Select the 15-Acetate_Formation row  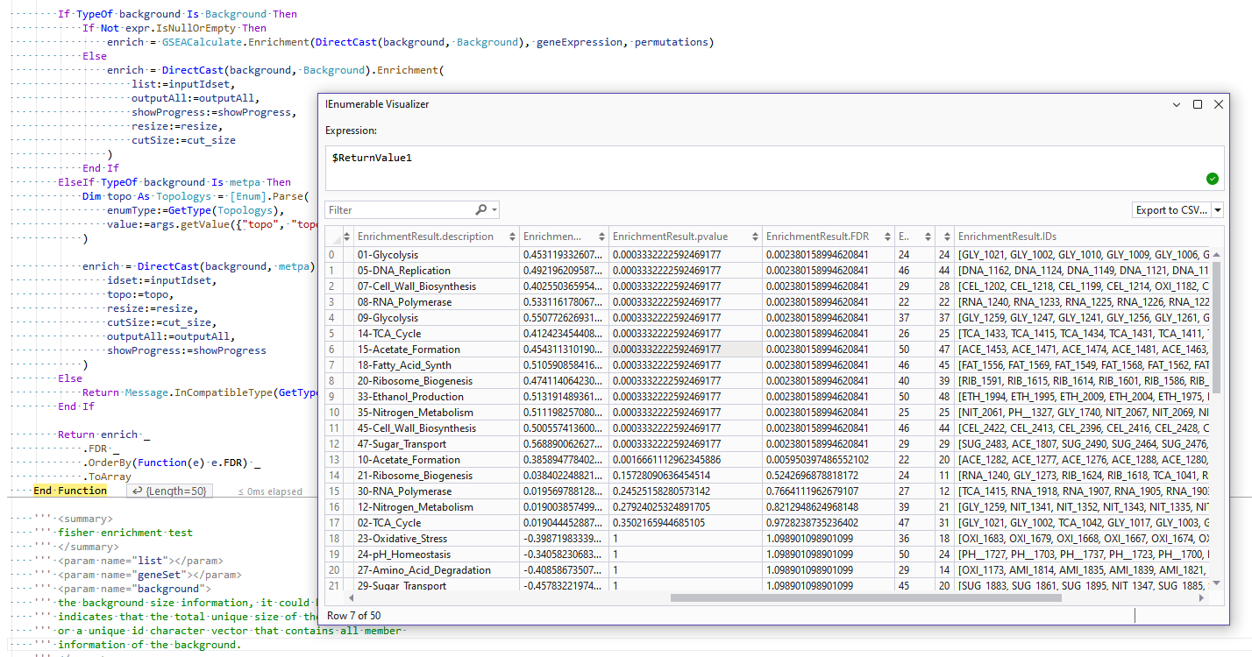point(409,350)
